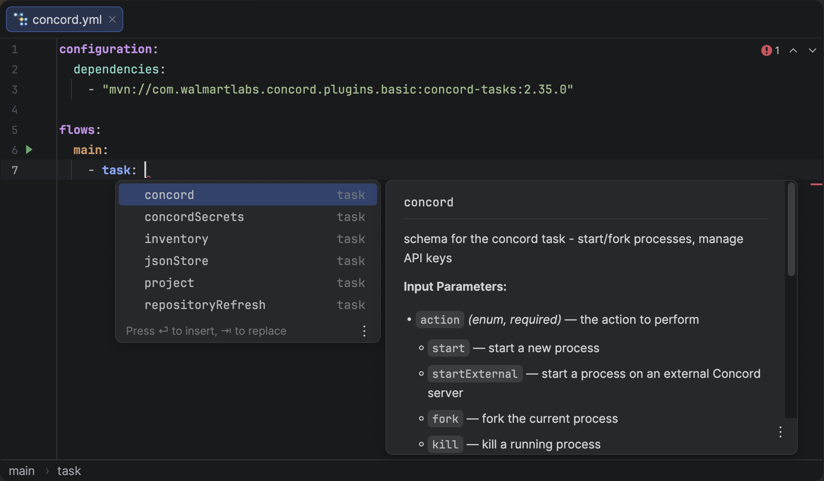Jump to next highlighted error arrow
The height and width of the screenshot is (481, 824).
812,50
